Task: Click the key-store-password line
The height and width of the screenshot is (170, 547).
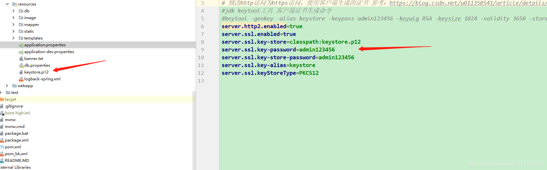Action: [288, 58]
